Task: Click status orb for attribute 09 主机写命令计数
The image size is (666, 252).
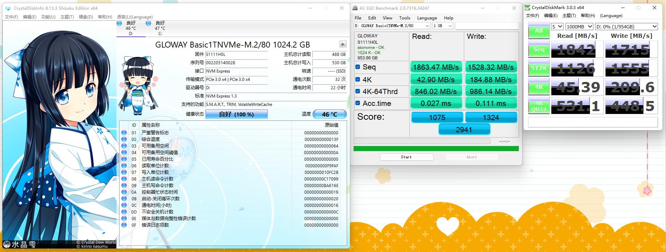Action: [x=124, y=185]
